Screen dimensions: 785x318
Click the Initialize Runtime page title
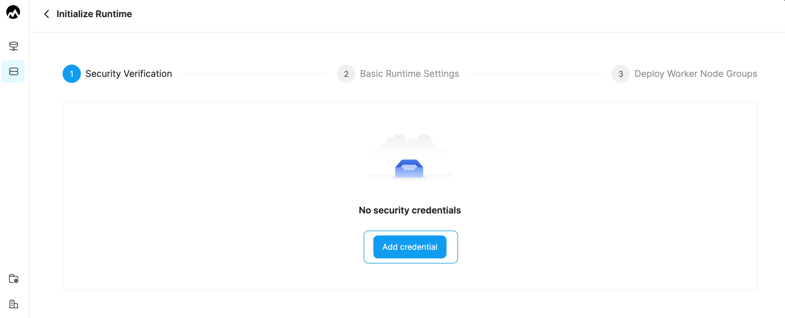(94, 14)
